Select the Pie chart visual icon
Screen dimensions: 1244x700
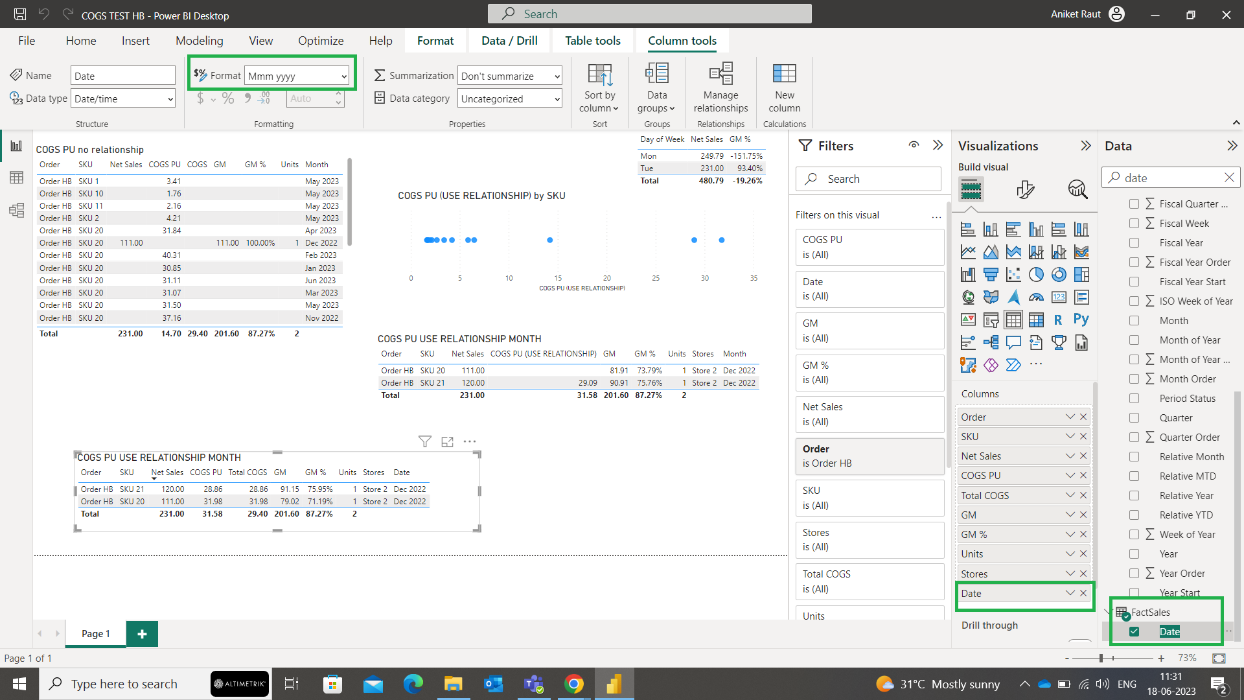[1036, 275]
